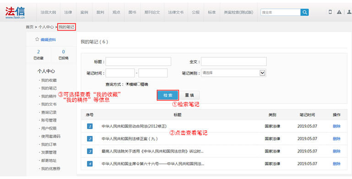
Task: Open 我的笔记 in sidebar
Action: [49, 88]
